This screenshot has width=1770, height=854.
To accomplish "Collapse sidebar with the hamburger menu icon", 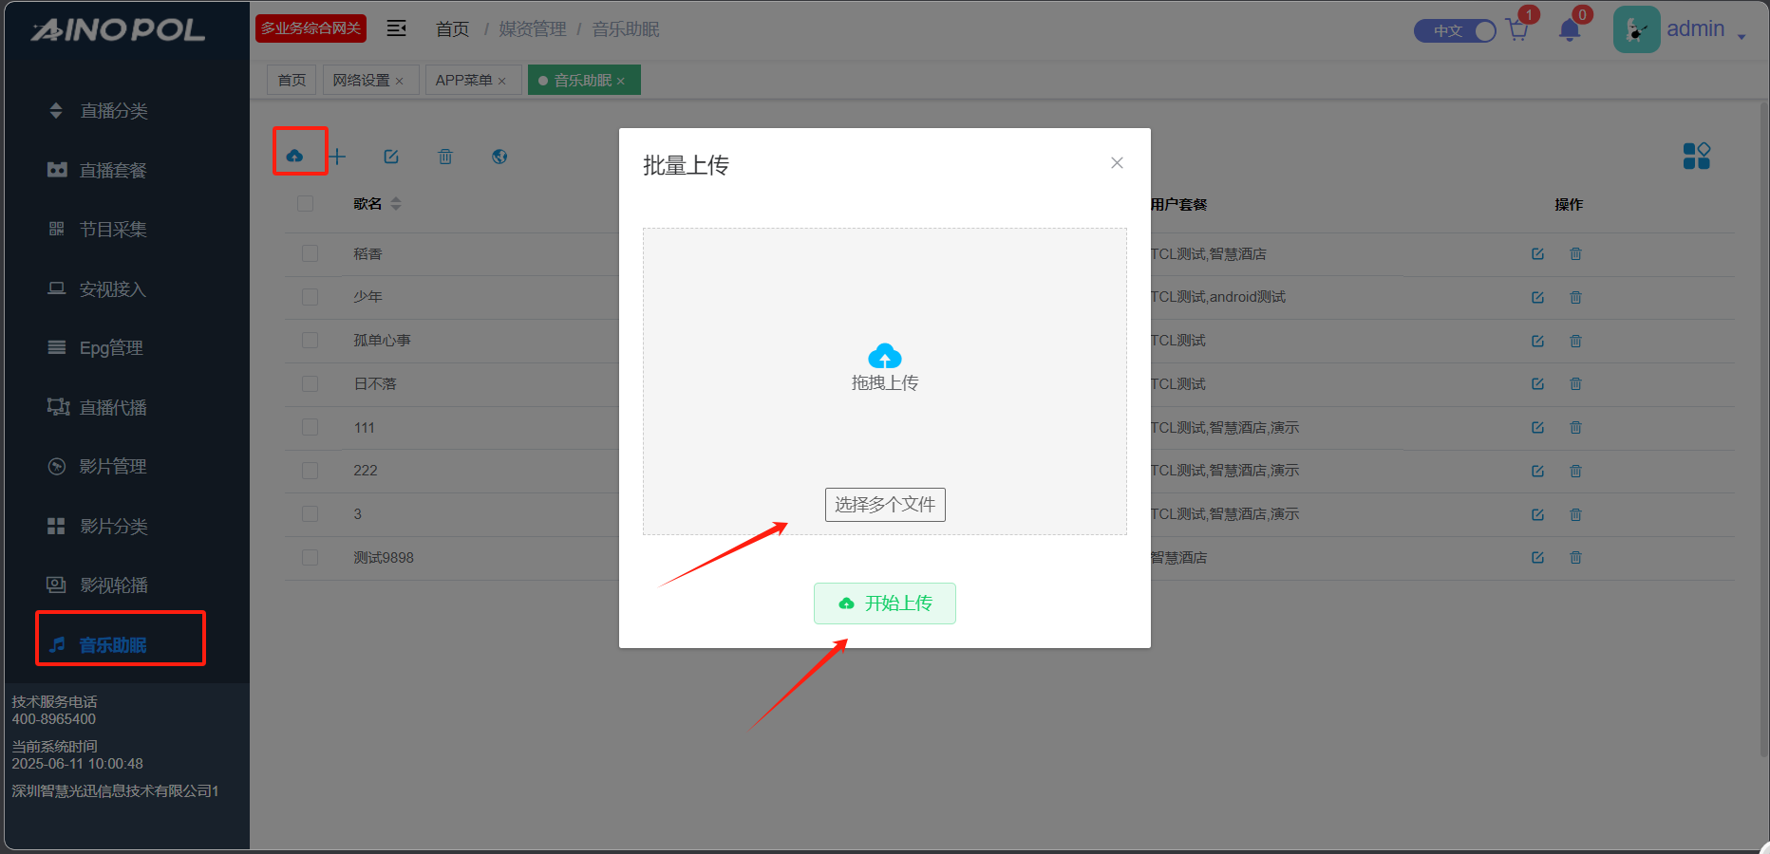I will pyautogui.click(x=397, y=28).
